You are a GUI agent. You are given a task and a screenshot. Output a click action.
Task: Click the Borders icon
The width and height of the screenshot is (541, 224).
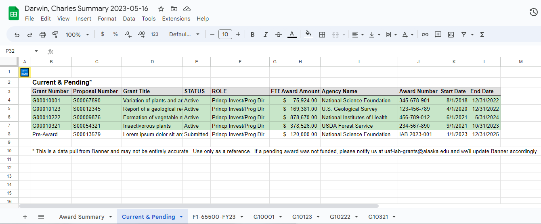click(x=322, y=35)
